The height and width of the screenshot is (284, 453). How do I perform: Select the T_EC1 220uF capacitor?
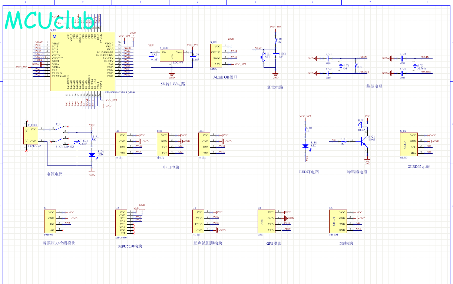click(x=76, y=141)
